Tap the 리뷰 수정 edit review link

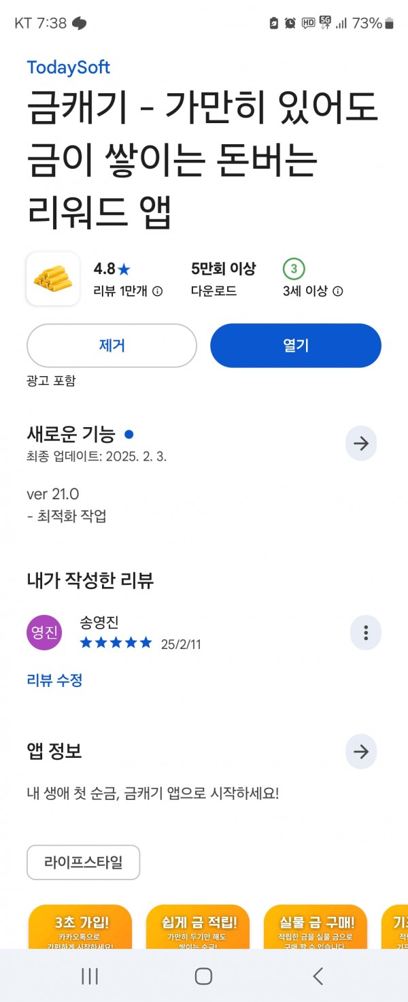click(54, 680)
